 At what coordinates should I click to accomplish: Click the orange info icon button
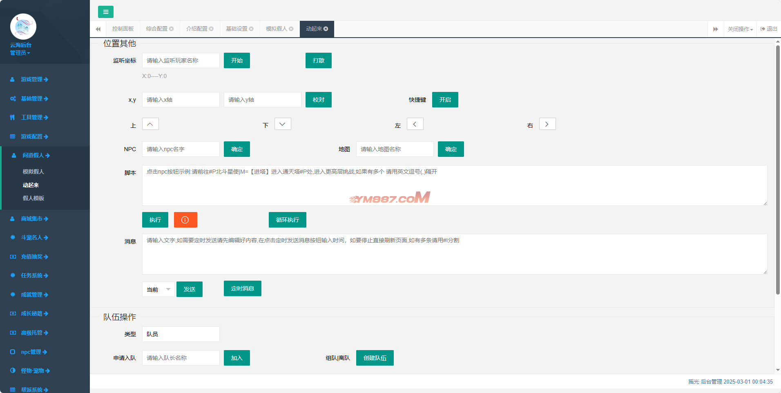click(x=185, y=220)
